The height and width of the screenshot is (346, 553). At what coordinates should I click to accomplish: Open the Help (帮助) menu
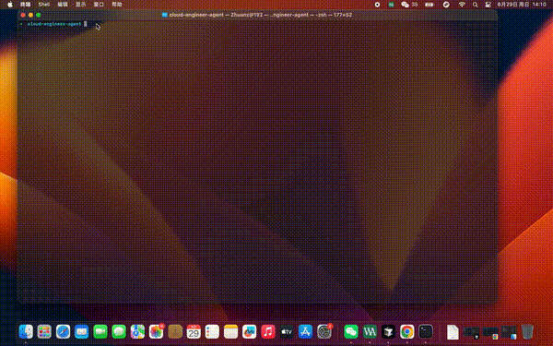117,5
